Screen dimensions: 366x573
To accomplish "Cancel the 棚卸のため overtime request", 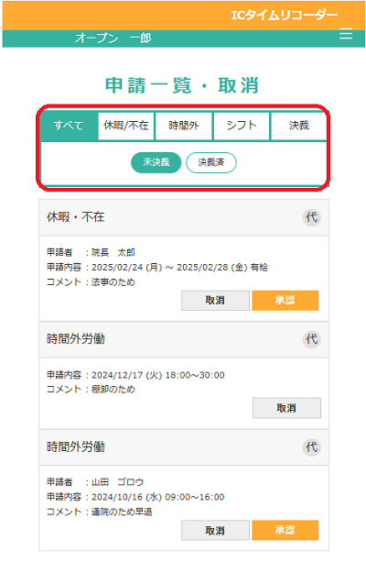I will [286, 408].
